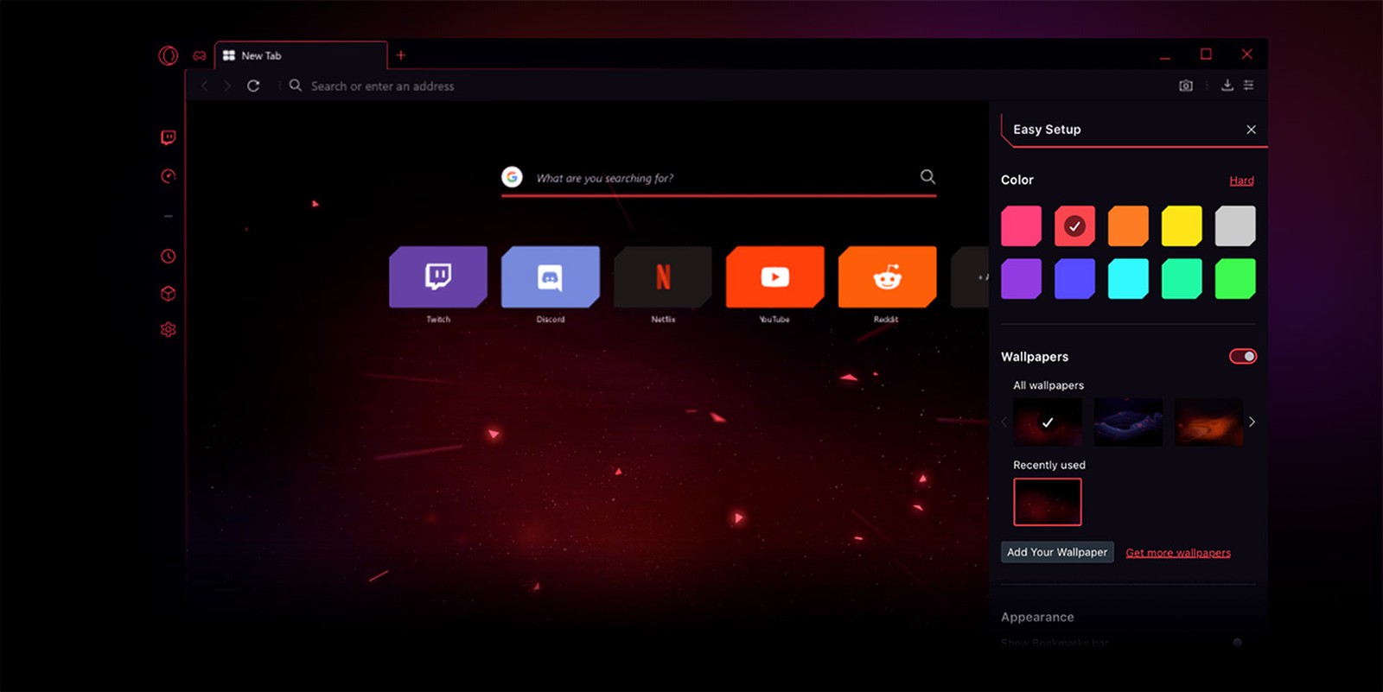Viewport: 1383px width, 692px height.
Task: Click the address bar field
Action: pyautogui.click(x=726, y=86)
